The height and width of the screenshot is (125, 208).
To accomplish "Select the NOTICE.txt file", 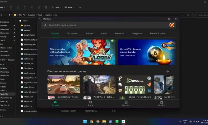I will [x=27, y=106].
